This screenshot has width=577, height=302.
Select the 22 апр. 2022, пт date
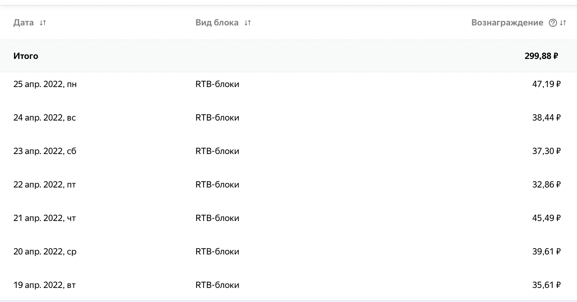tap(45, 184)
